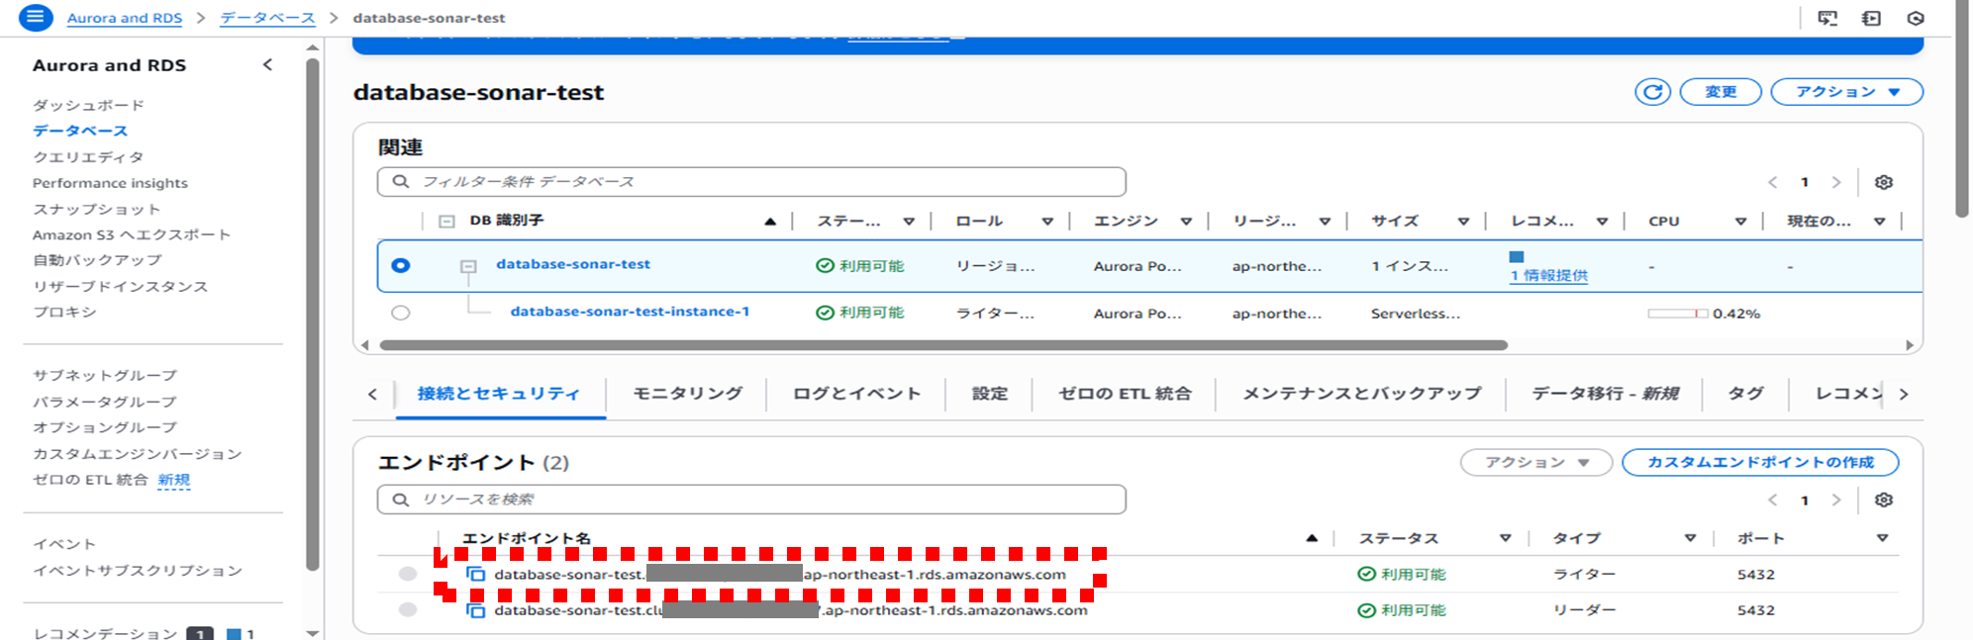Click the blue recommendation indicator square
This screenshot has width=1973, height=640.
tap(1517, 257)
